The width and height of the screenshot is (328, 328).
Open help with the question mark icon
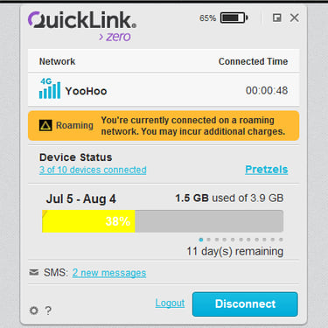(48, 311)
